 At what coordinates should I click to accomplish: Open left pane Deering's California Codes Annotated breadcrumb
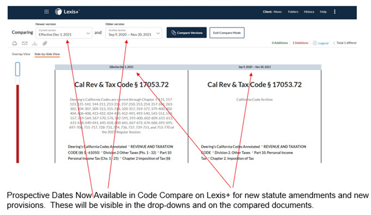[97, 147]
